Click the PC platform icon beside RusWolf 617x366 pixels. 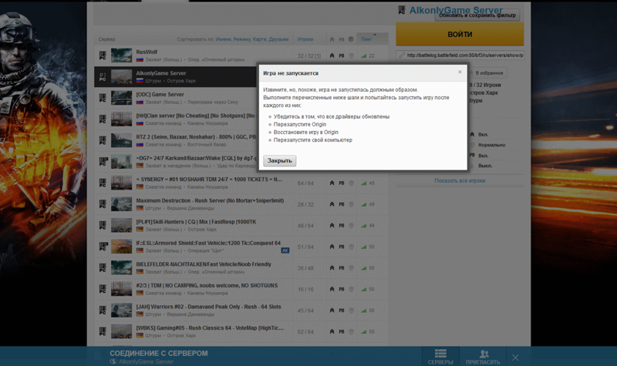(x=103, y=55)
